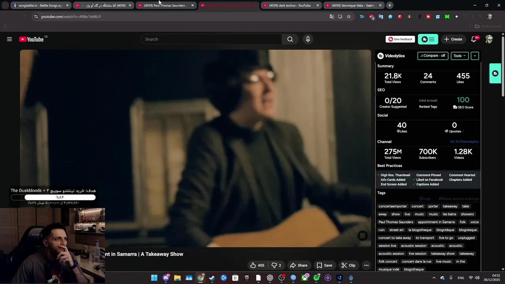Open the 7tv extension icon

[x=362, y=17]
